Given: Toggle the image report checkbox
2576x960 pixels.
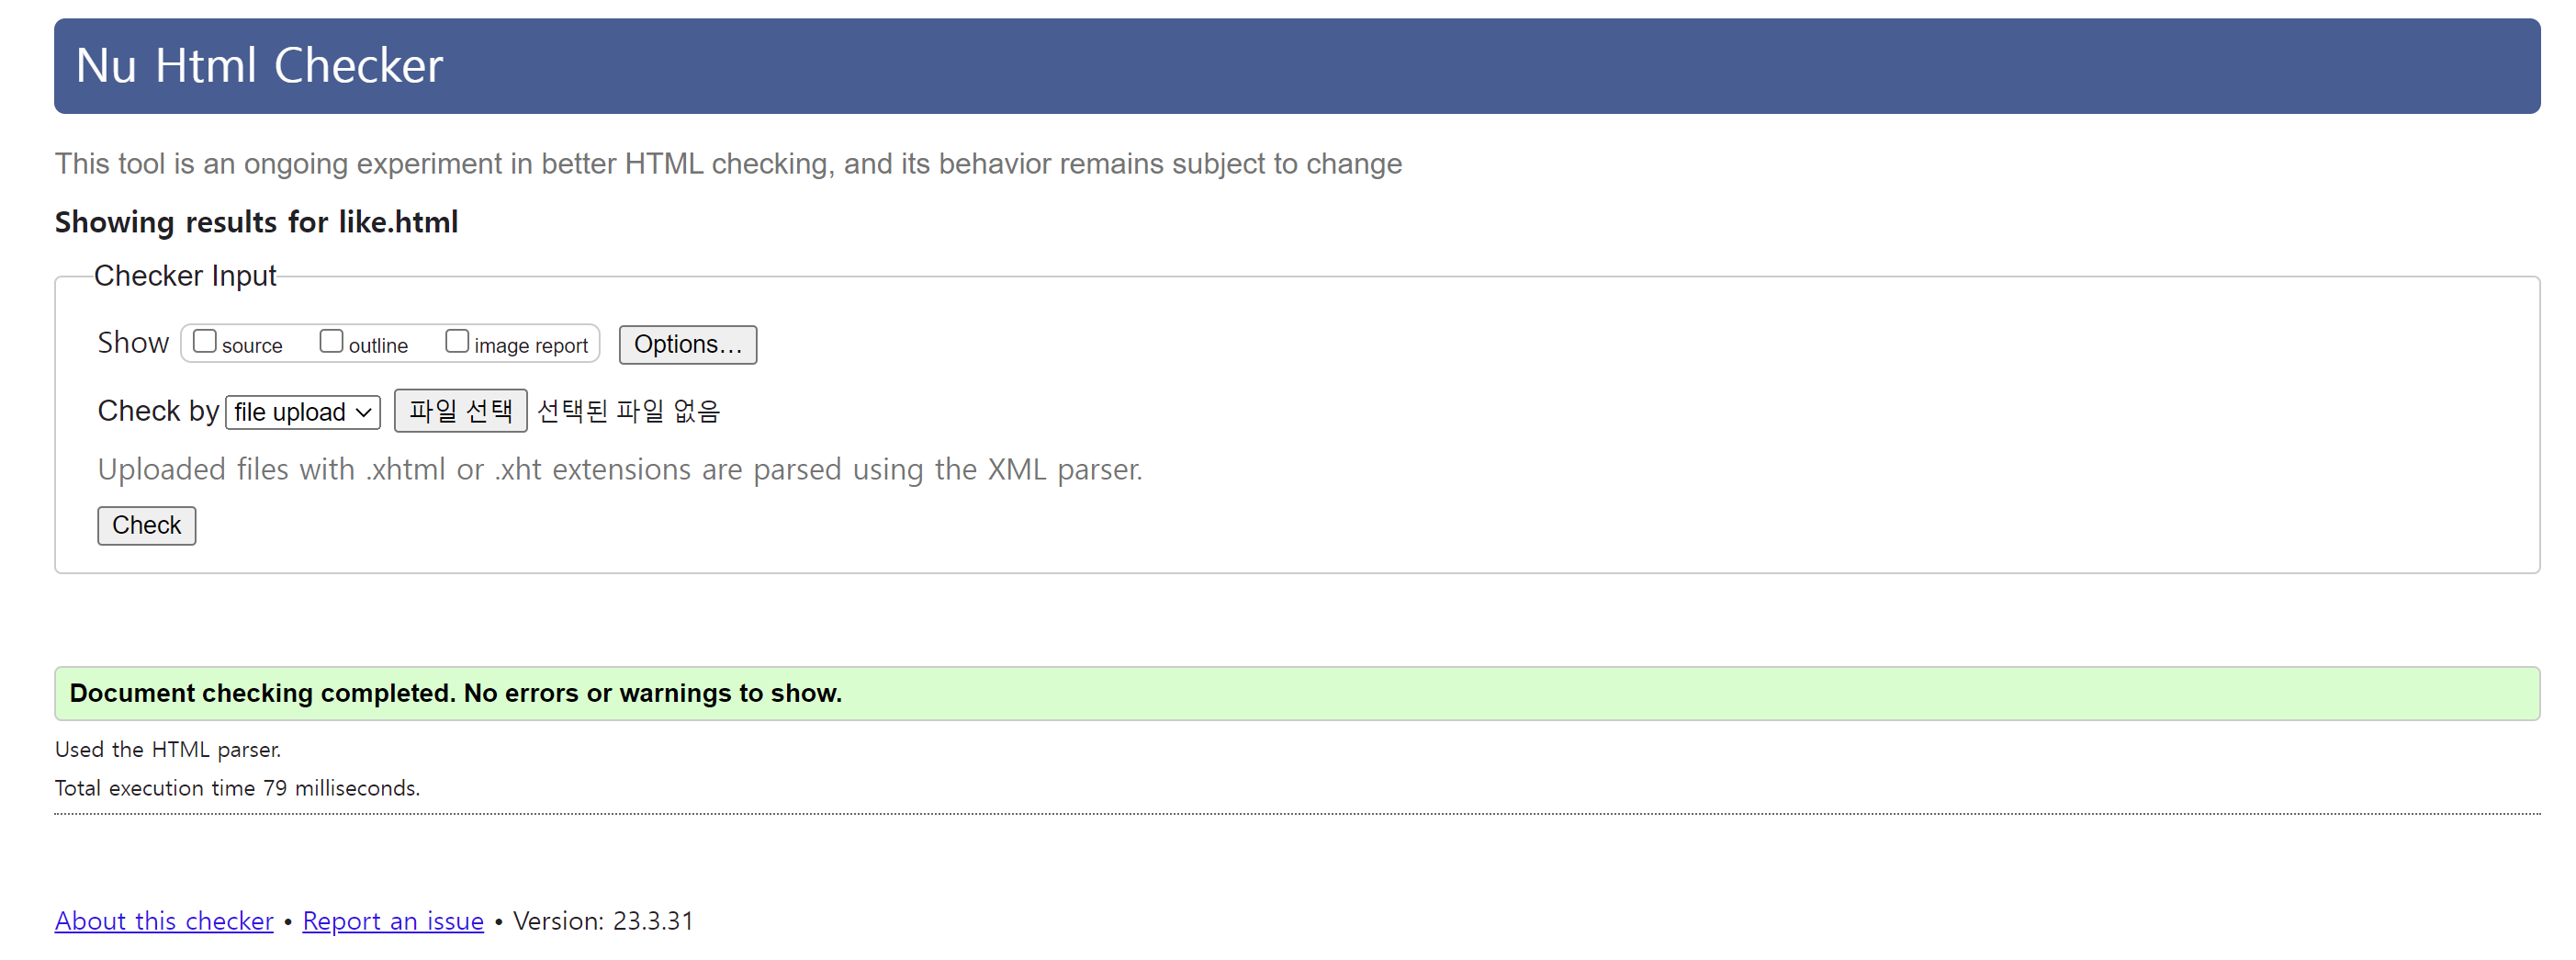Looking at the screenshot, I should pyautogui.click(x=457, y=342).
